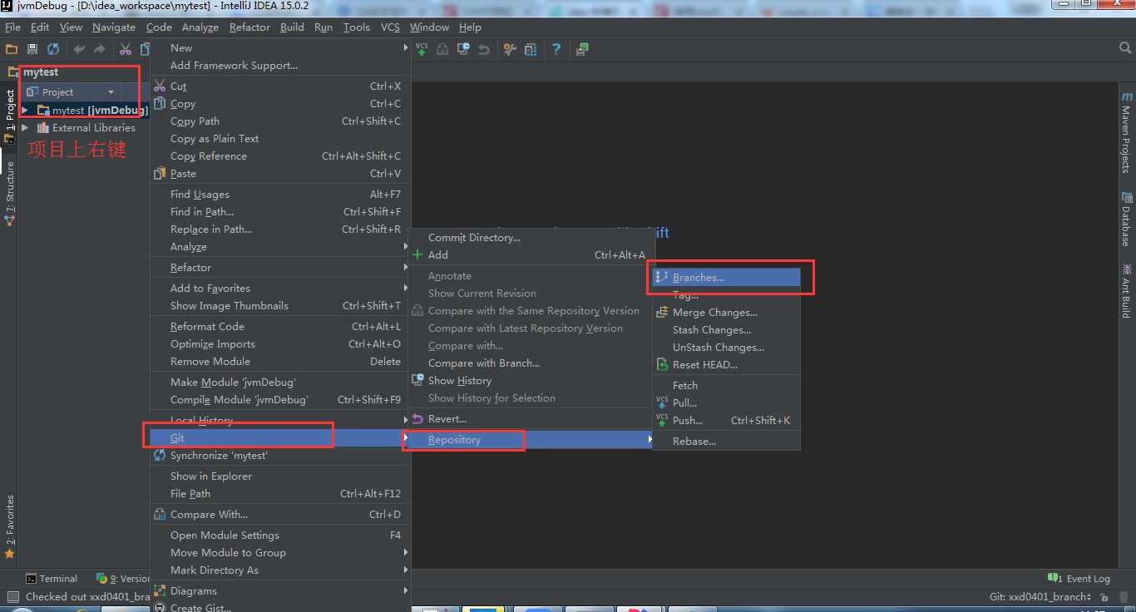The image size is (1136, 612).
Task: Click the Synchronize toolbar icon
Action: coord(53,50)
